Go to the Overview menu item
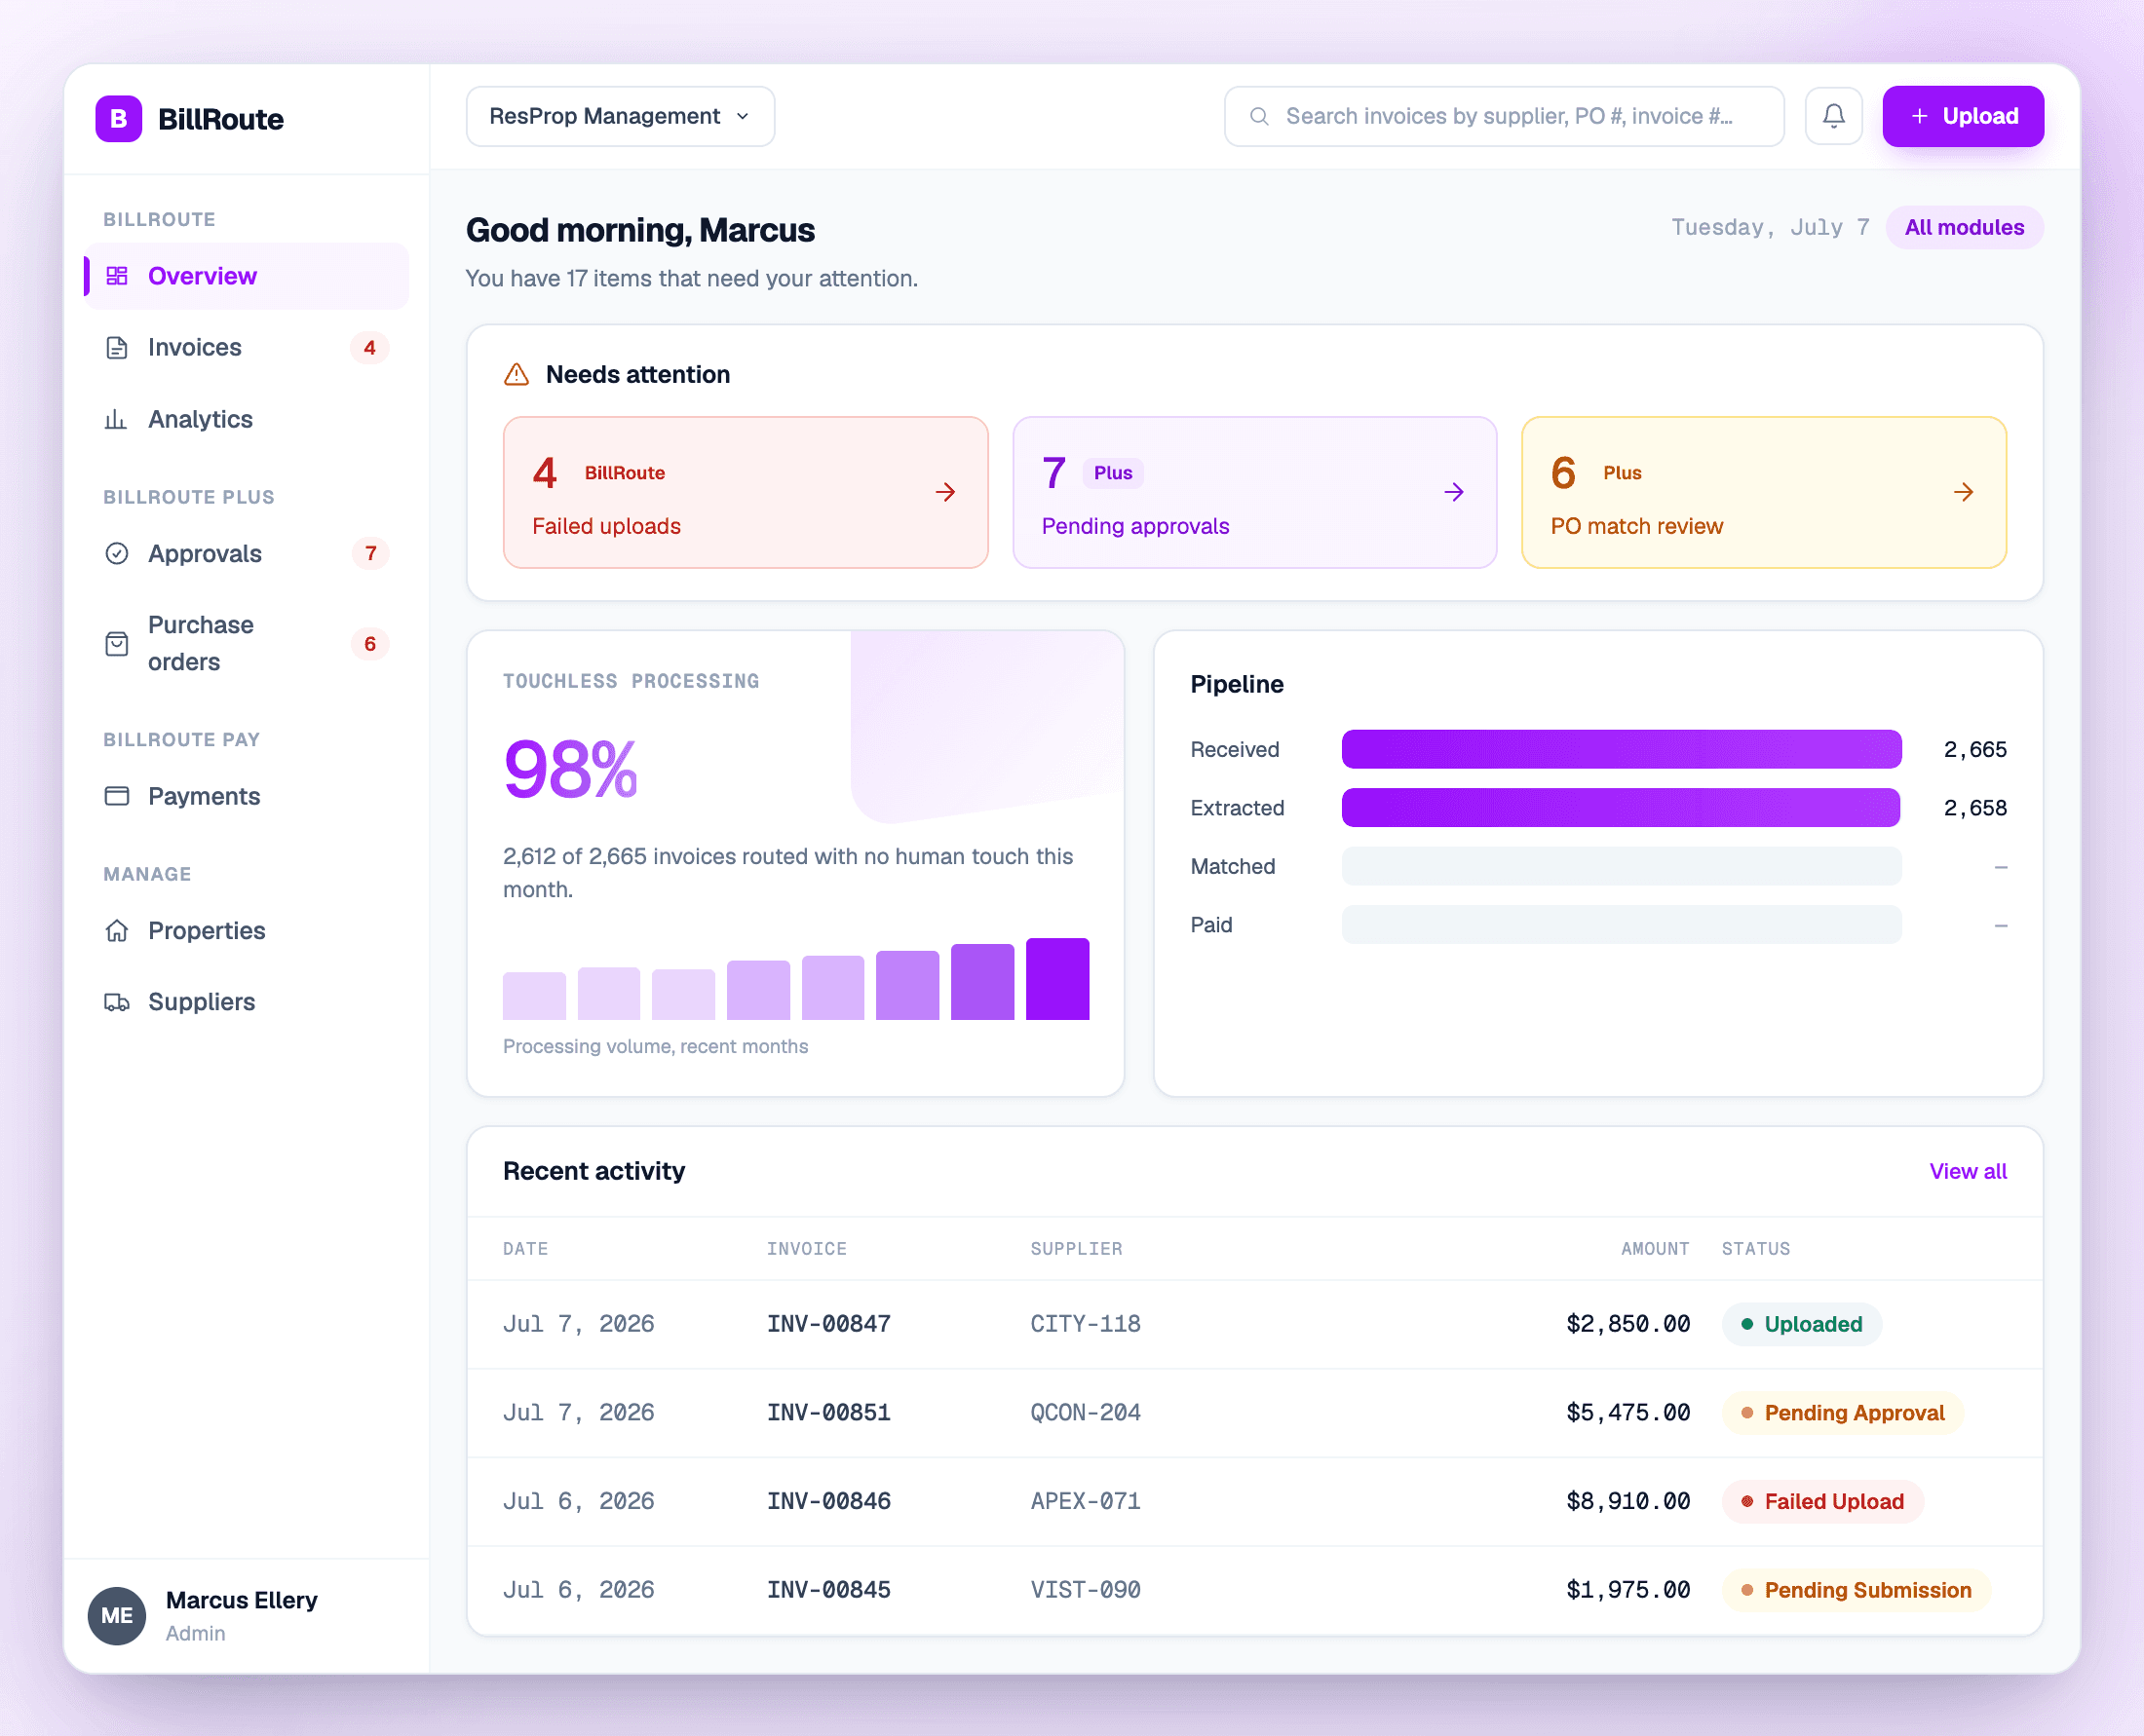Screen dimensions: 2144x1736 [248, 276]
